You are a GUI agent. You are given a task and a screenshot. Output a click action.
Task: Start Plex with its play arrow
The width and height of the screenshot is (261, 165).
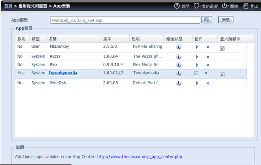(197, 65)
